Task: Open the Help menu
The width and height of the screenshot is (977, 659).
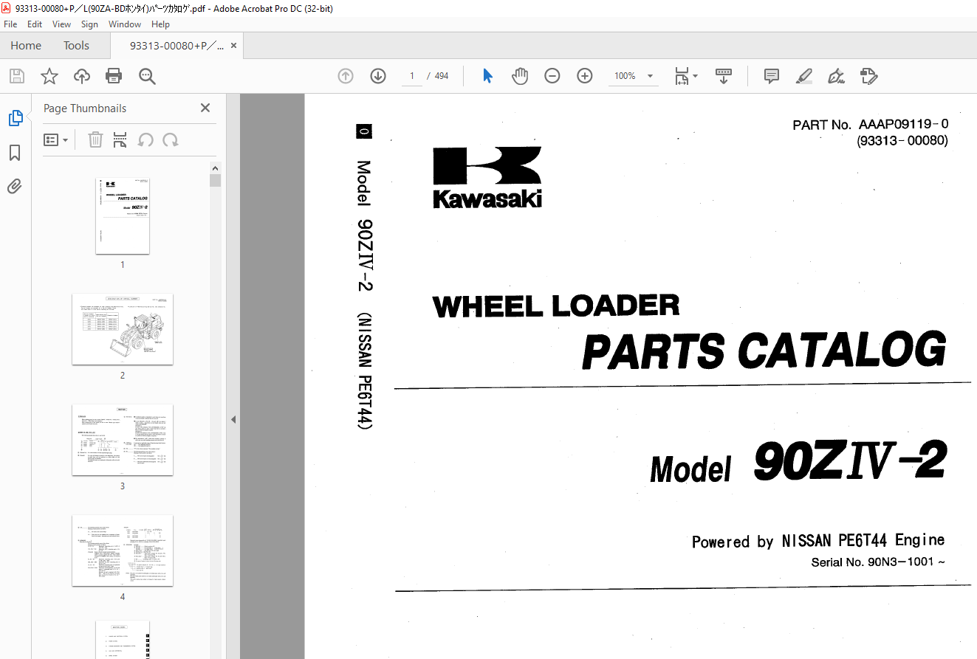Action: coord(160,24)
